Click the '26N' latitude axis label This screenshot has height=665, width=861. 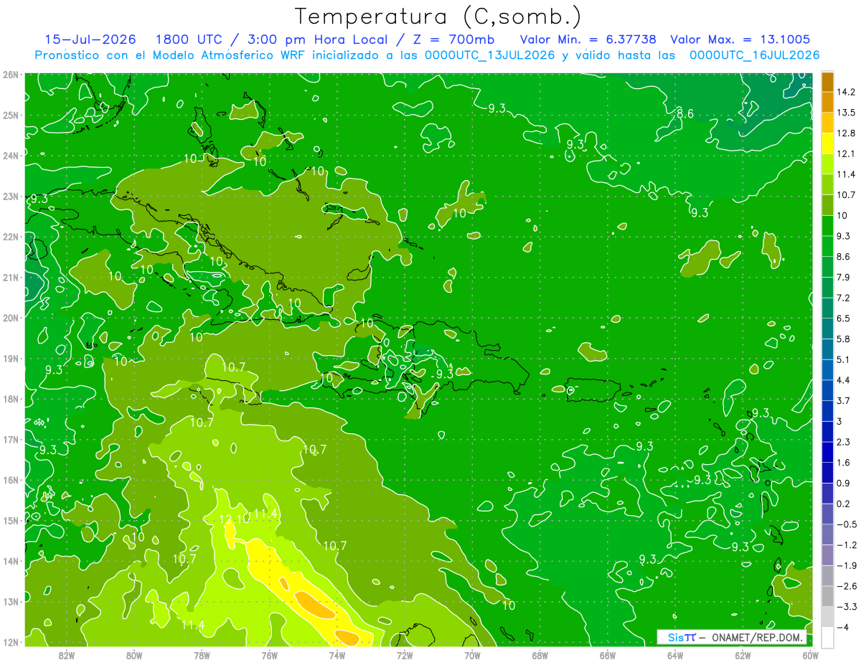10,75
